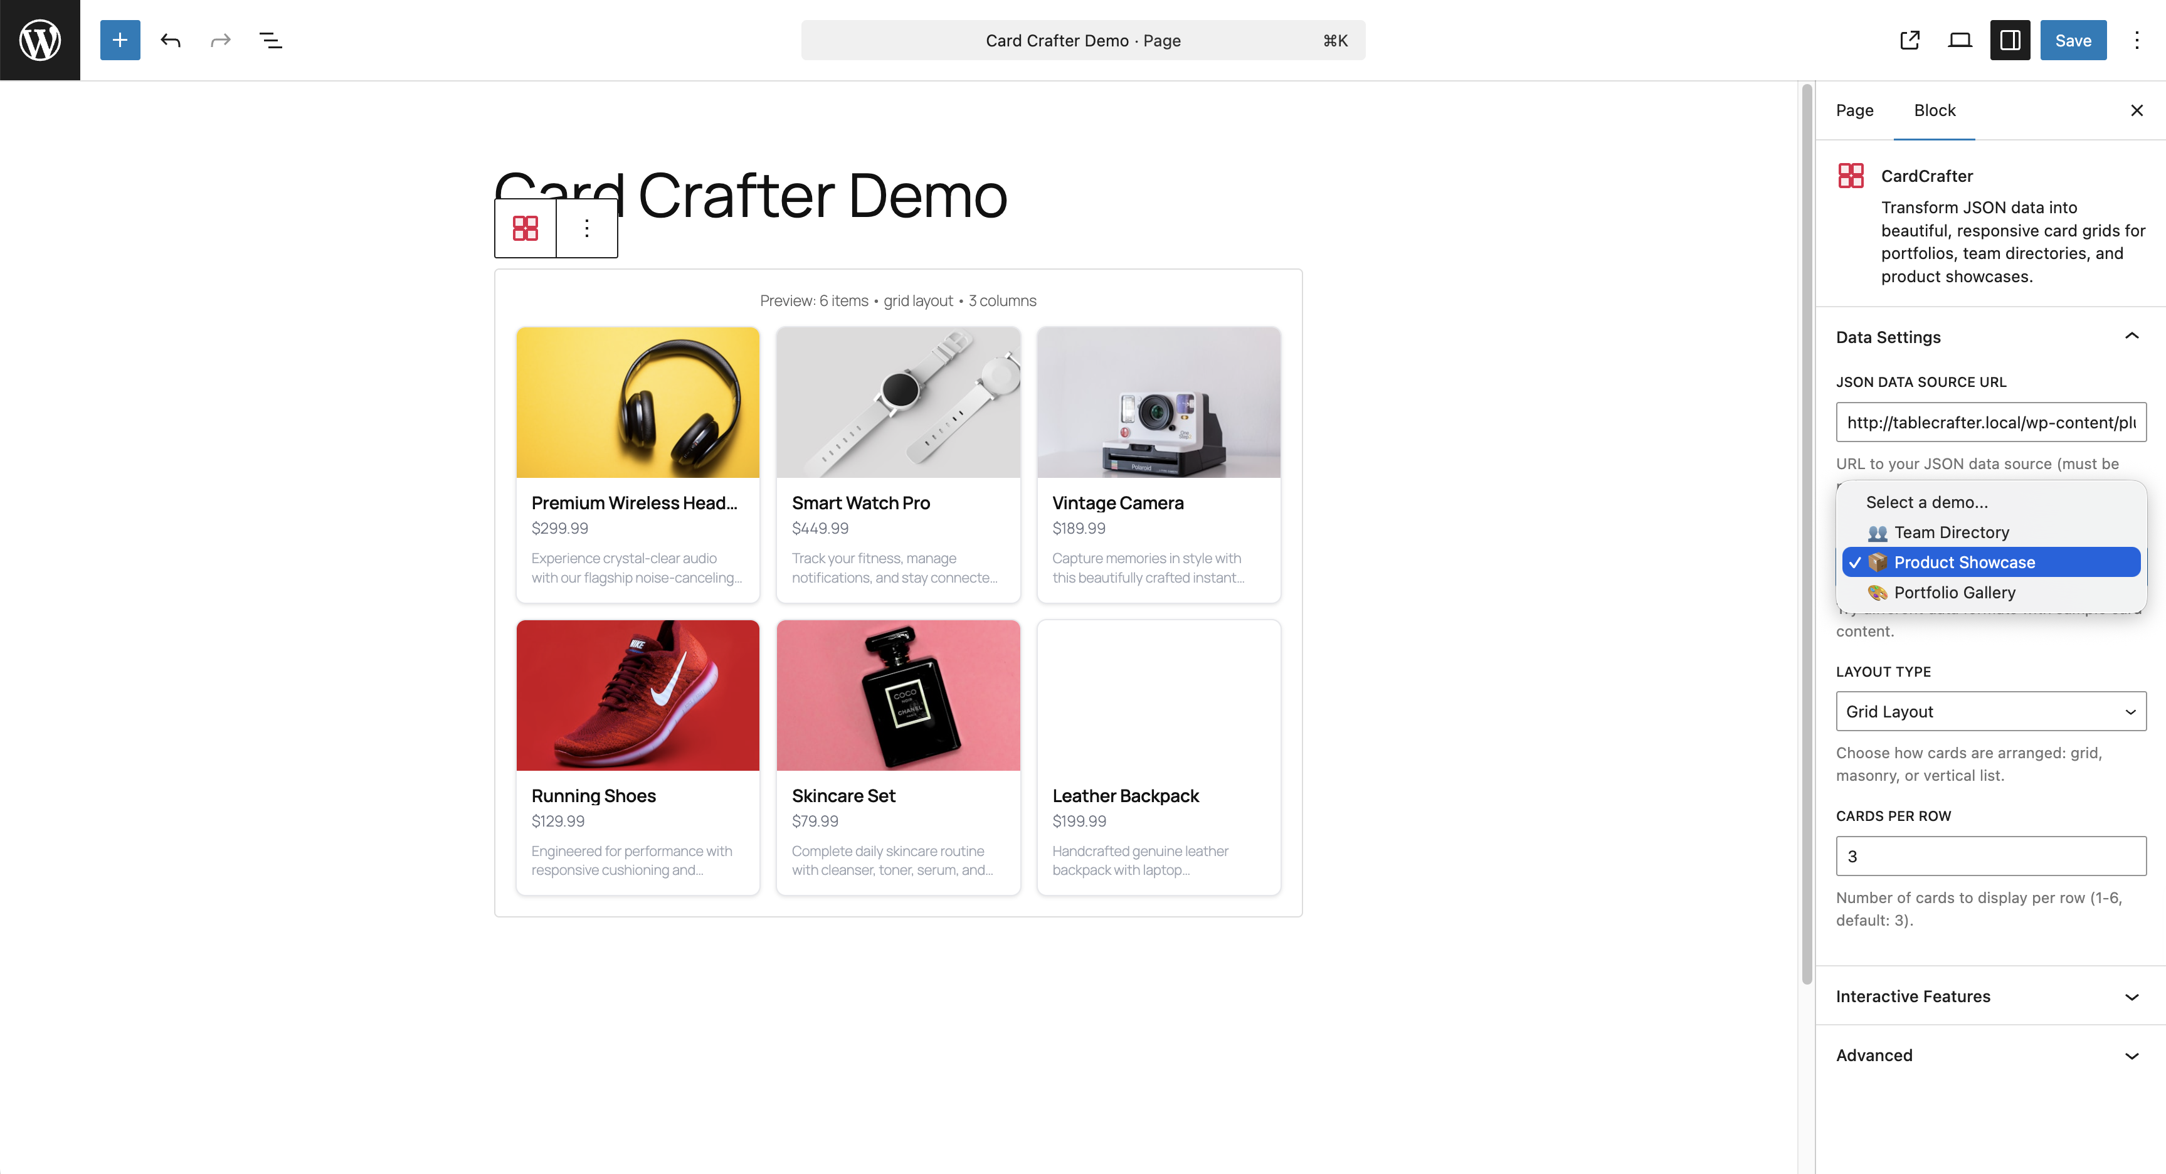The image size is (2166, 1174).
Task: Open block toolbar options menu
Action: click(587, 228)
